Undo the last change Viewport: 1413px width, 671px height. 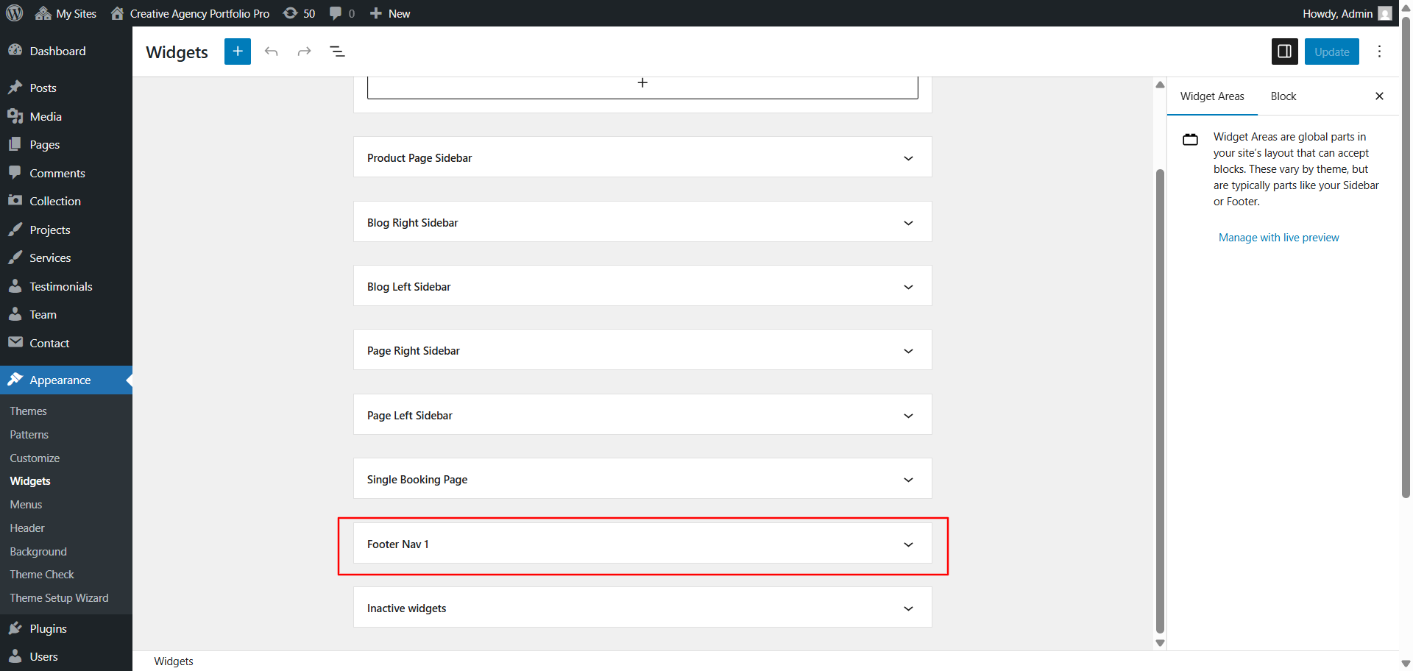tap(272, 52)
